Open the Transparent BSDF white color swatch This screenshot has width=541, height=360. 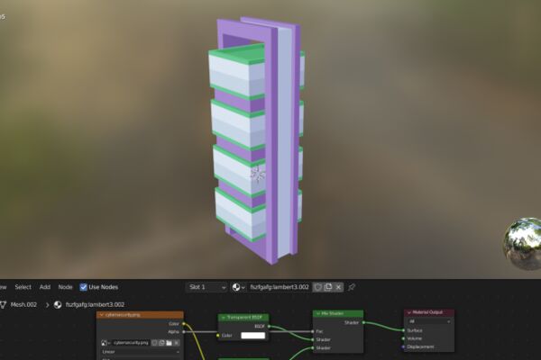[252, 335]
